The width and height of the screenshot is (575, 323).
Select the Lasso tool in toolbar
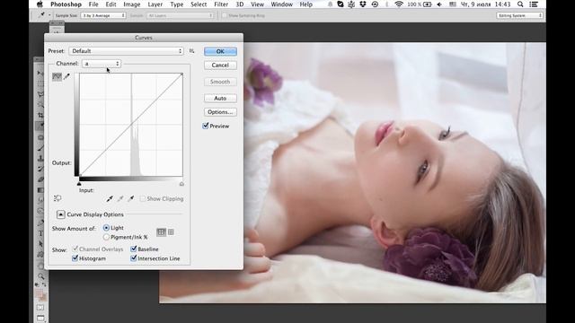pyautogui.click(x=40, y=94)
